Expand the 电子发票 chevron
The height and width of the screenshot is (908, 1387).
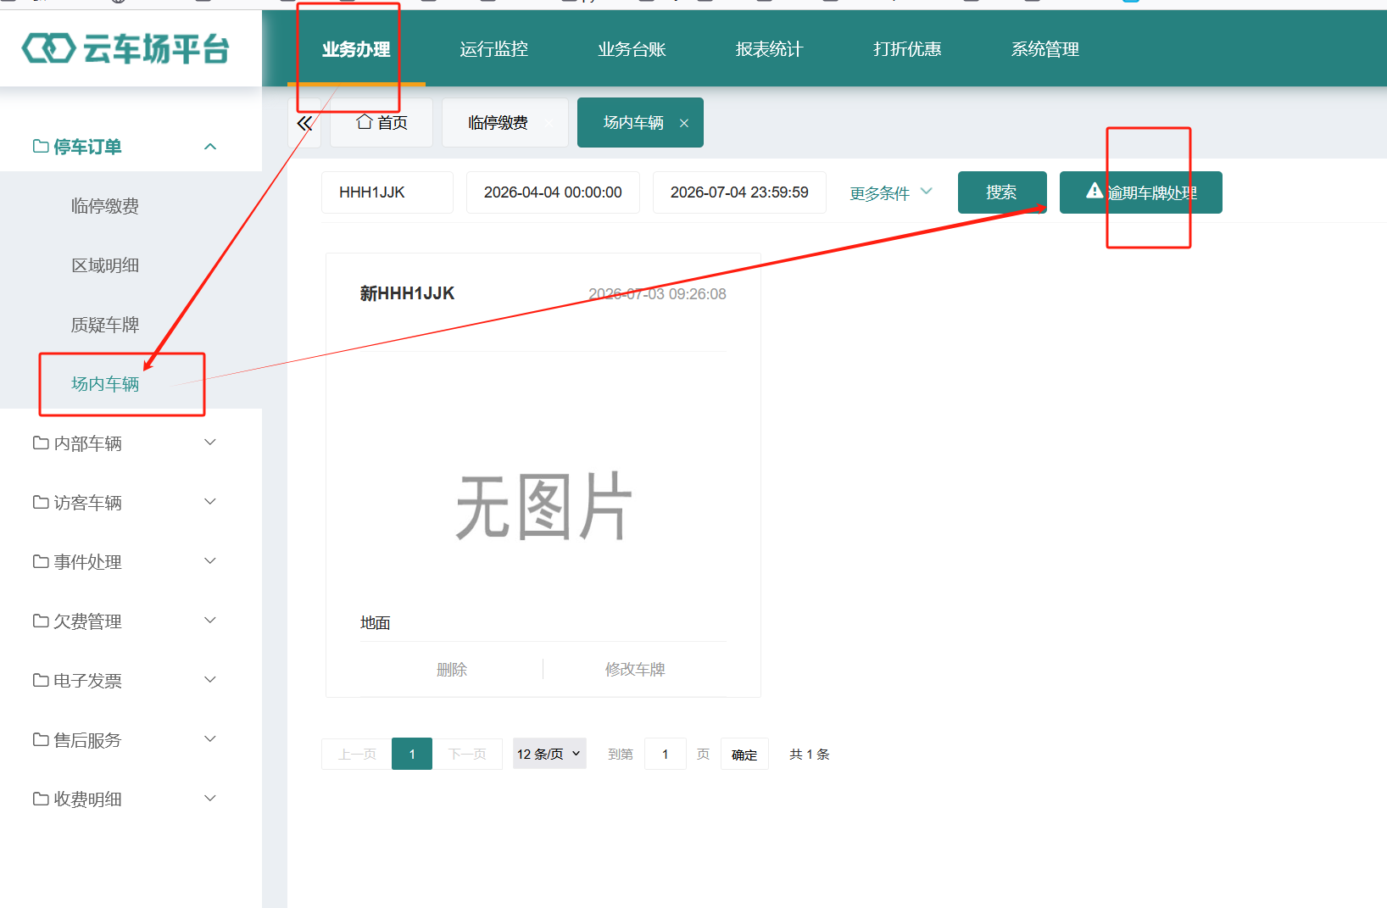click(x=210, y=680)
